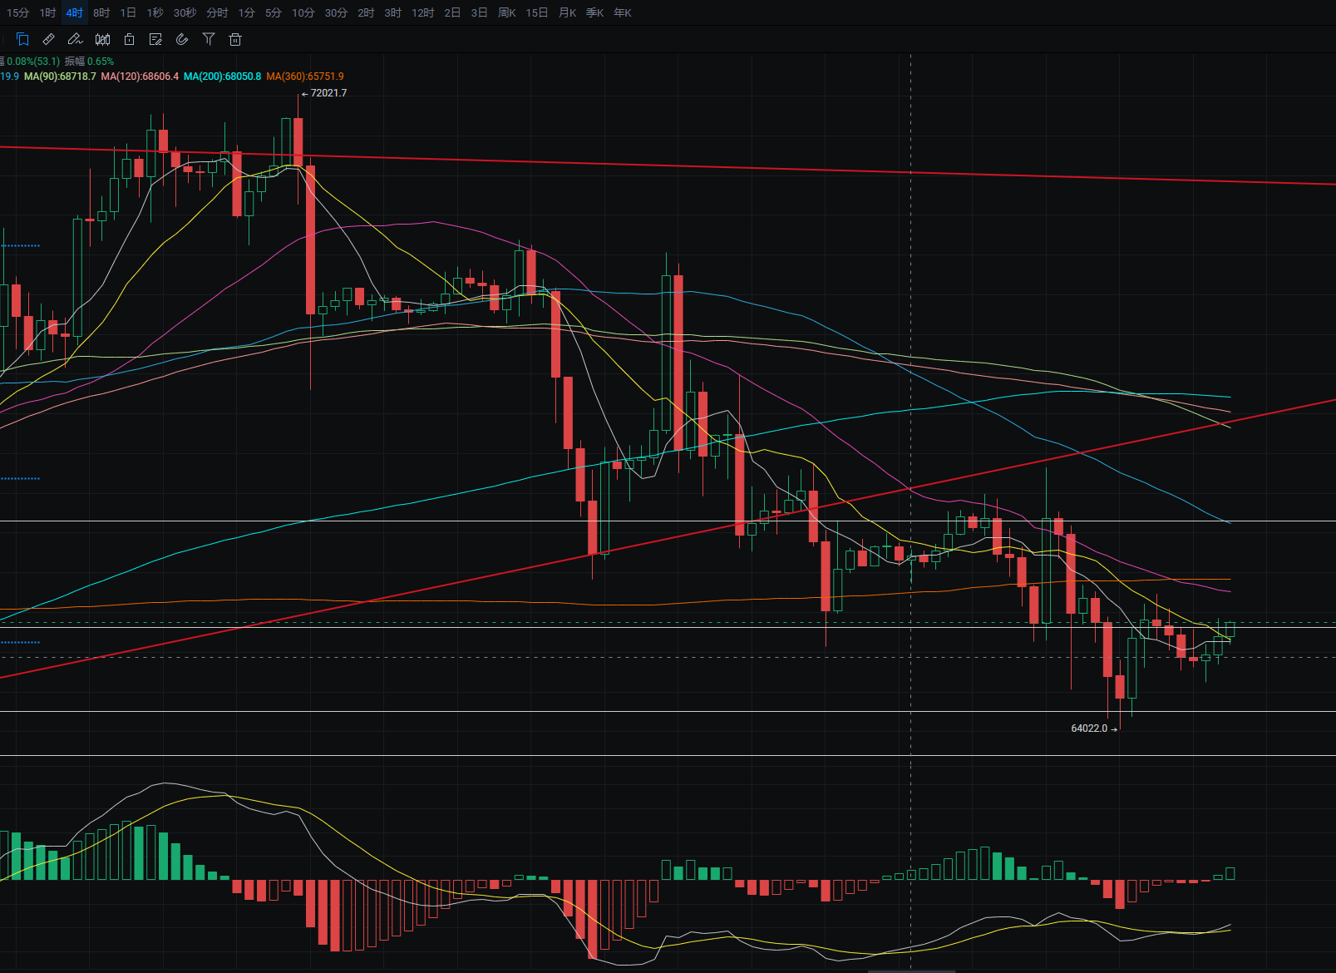
Task: Switch to the 1分 timeframe
Action: [x=247, y=12]
